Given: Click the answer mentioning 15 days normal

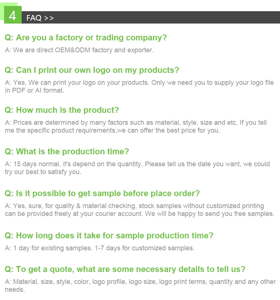Looking at the screenshot, I should tap(137, 164).
